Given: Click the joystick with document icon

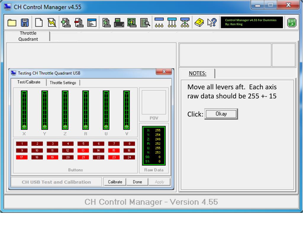Looking at the screenshot, I should (x=106, y=22).
